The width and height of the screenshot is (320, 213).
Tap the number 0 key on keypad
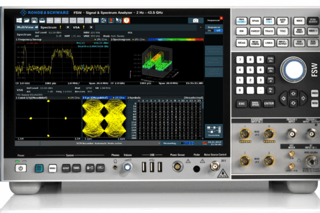tap(240, 90)
